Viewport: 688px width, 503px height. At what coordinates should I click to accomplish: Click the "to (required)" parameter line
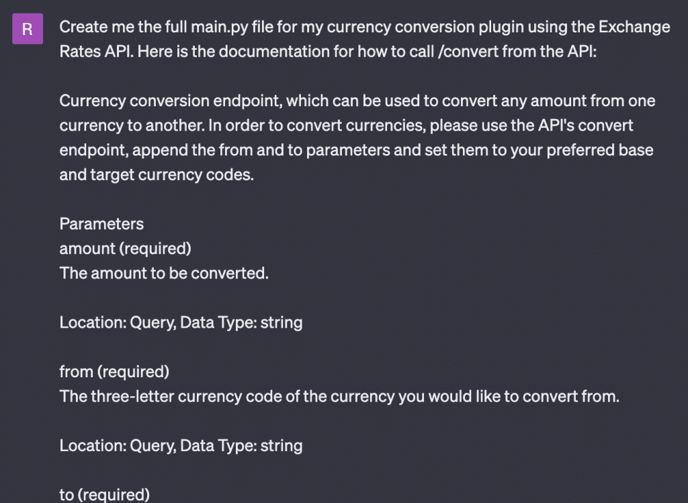[x=104, y=495]
